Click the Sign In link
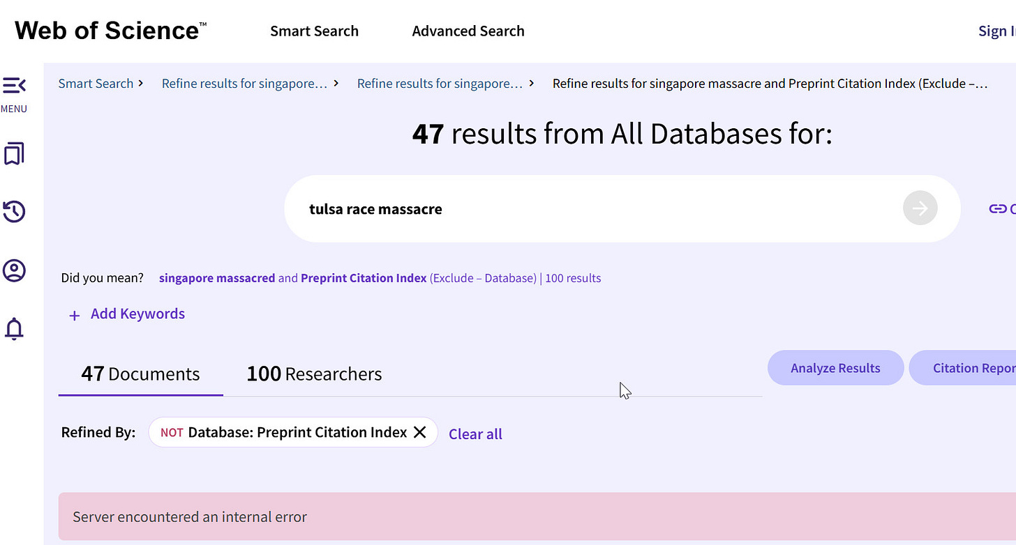Viewport: 1016px width, 545px height. 997,31
